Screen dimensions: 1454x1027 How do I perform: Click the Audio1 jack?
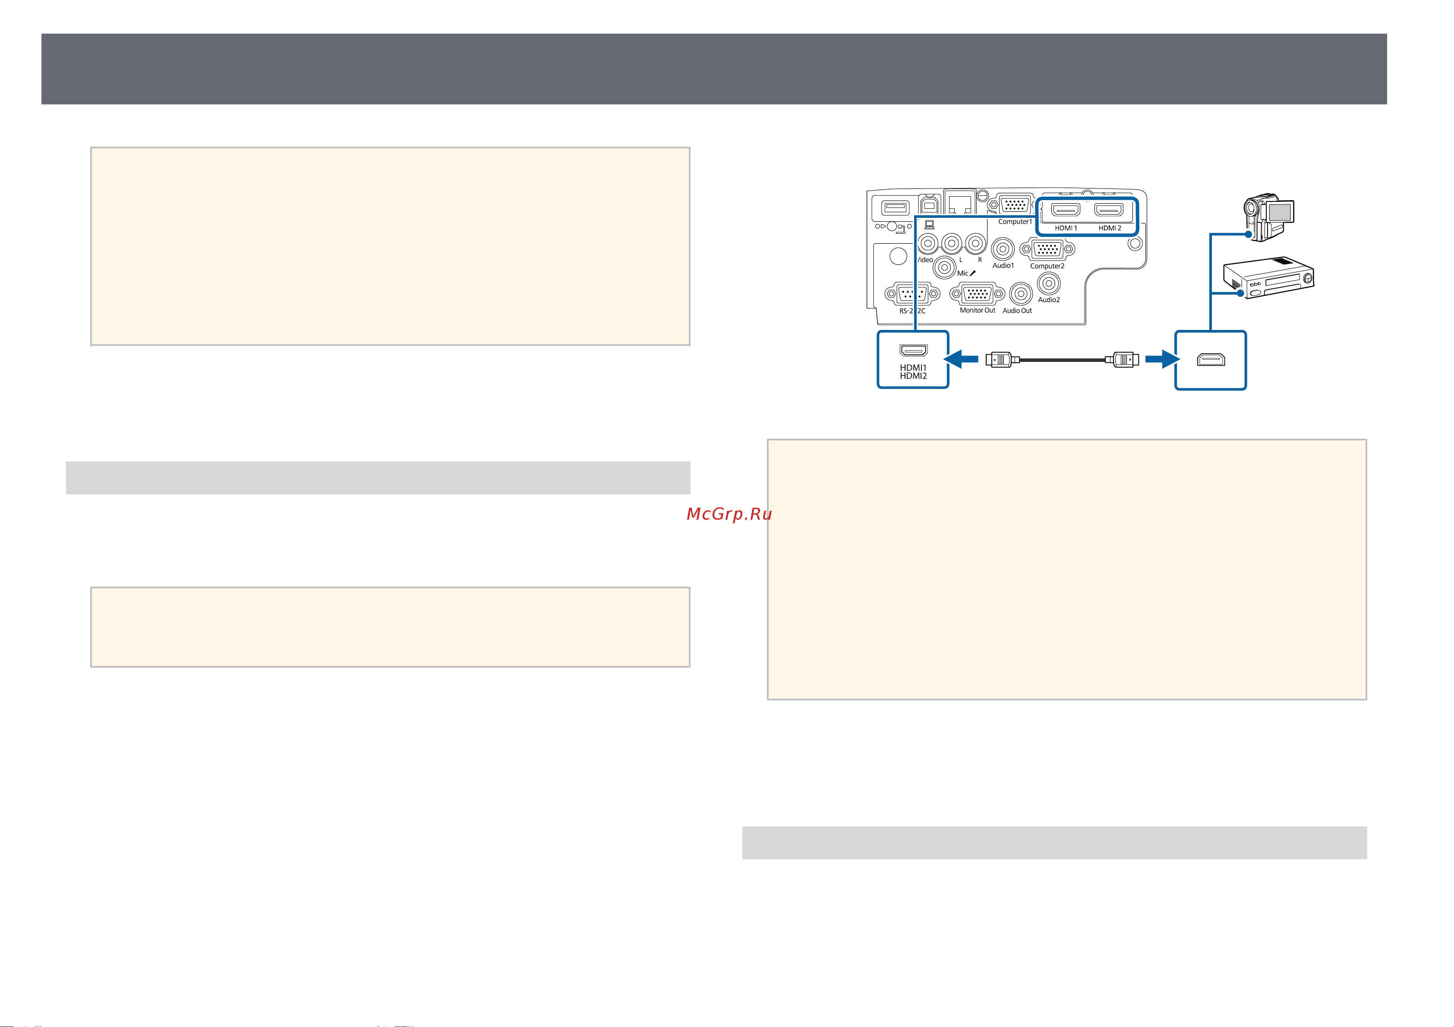click(1003, 249)
